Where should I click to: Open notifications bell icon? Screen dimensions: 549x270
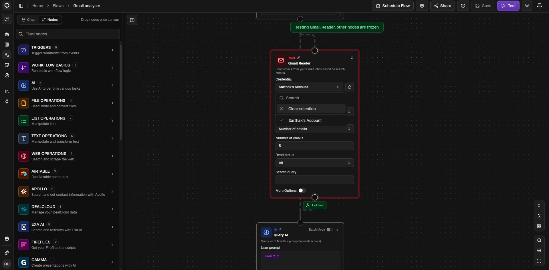click(x=540, y=6)
